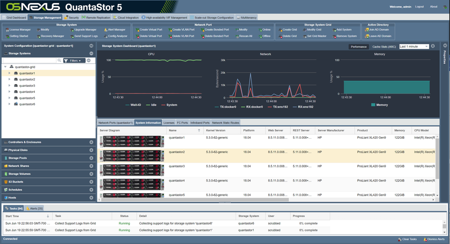Click Logout link
The image size is (450, 244).
419,7
